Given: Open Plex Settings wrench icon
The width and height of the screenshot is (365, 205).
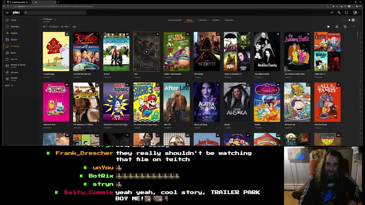Looking at the screenshot, I should (x=339, y=13).
